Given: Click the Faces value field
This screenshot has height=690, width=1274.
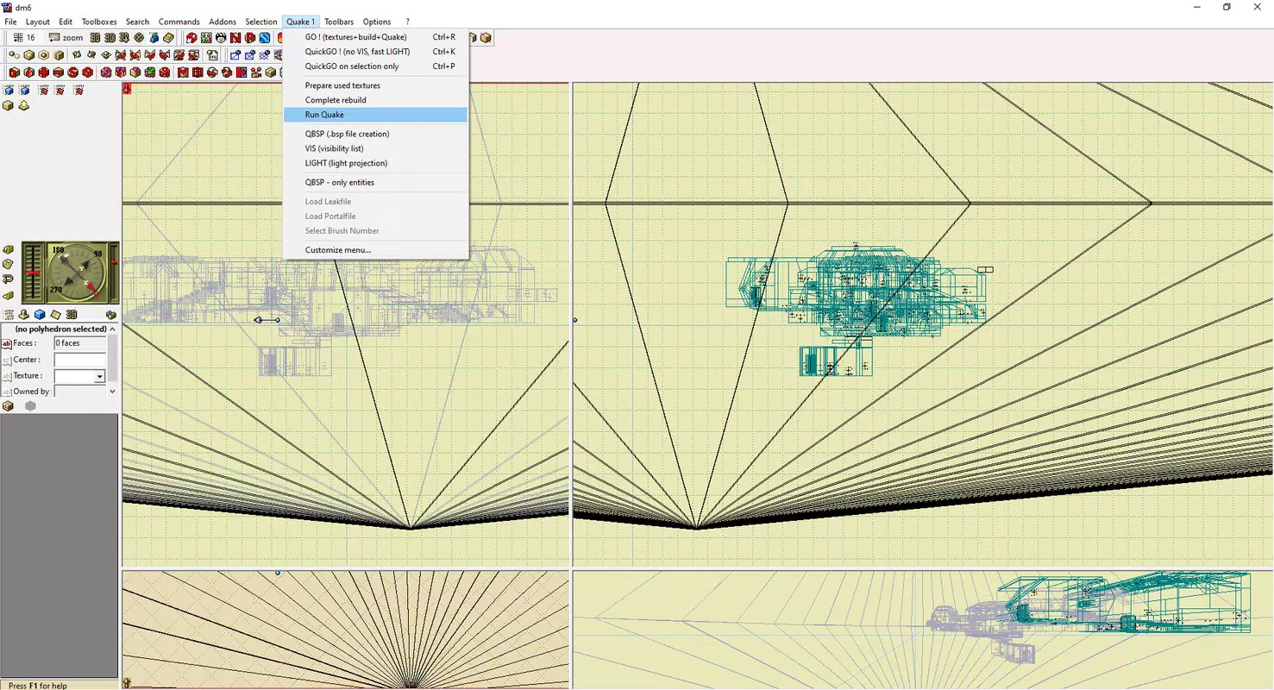Looking at the screenshot, I should (x=80, y=343).
